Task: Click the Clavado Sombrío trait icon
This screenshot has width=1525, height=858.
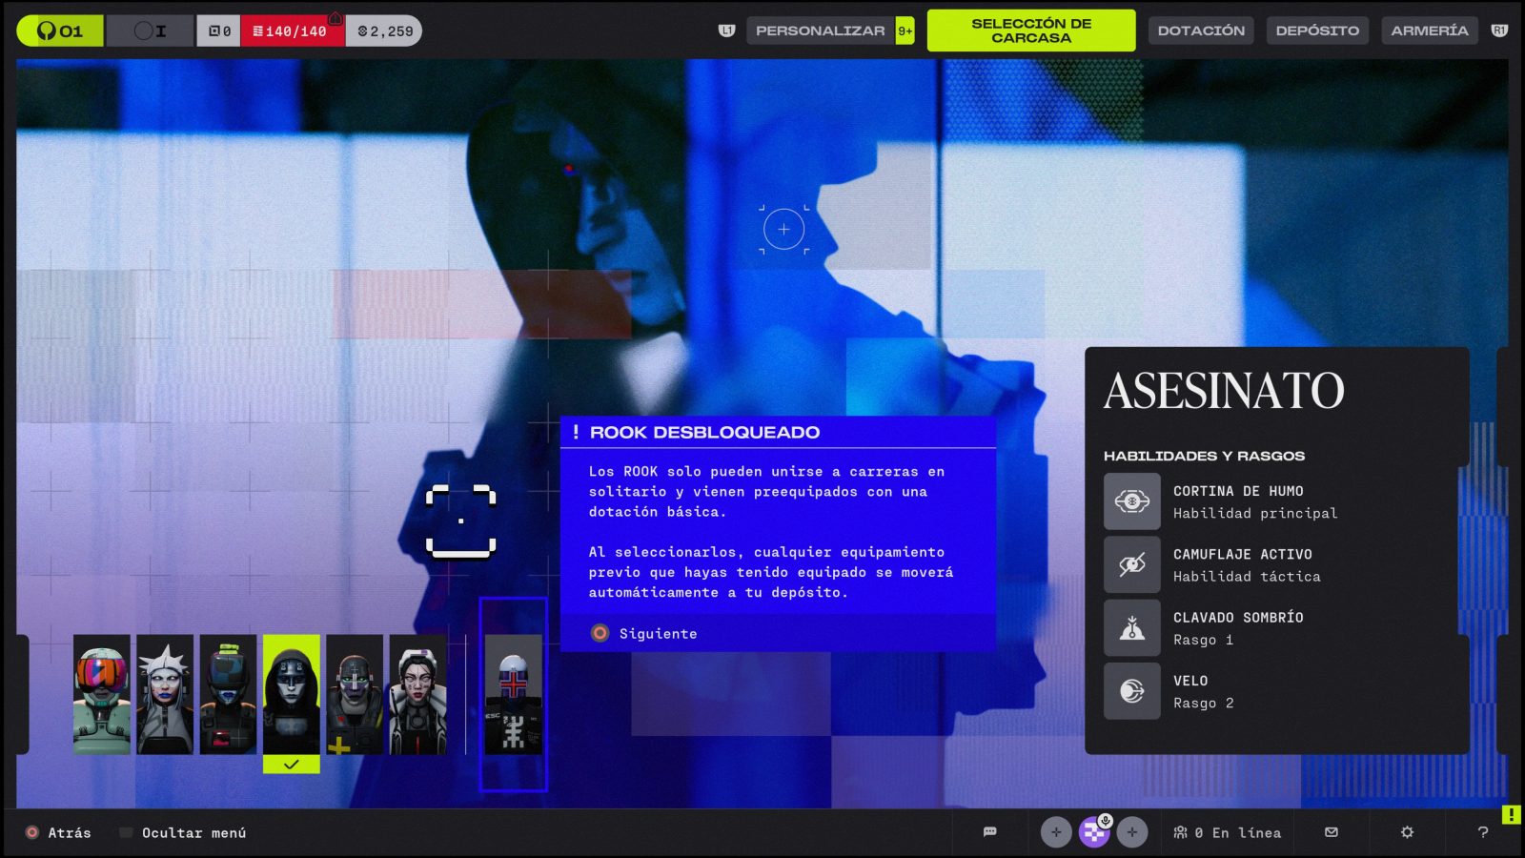Action: [1131, 628]
